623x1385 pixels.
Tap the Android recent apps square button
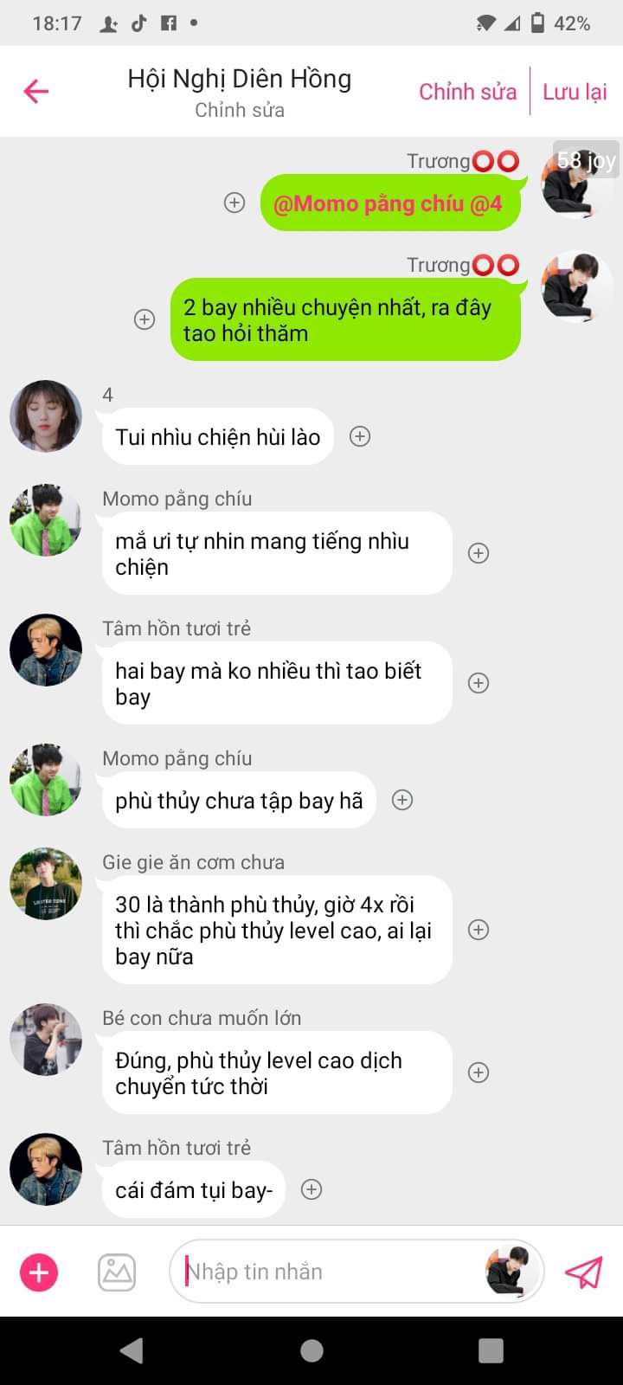[x=491, y=1350]
